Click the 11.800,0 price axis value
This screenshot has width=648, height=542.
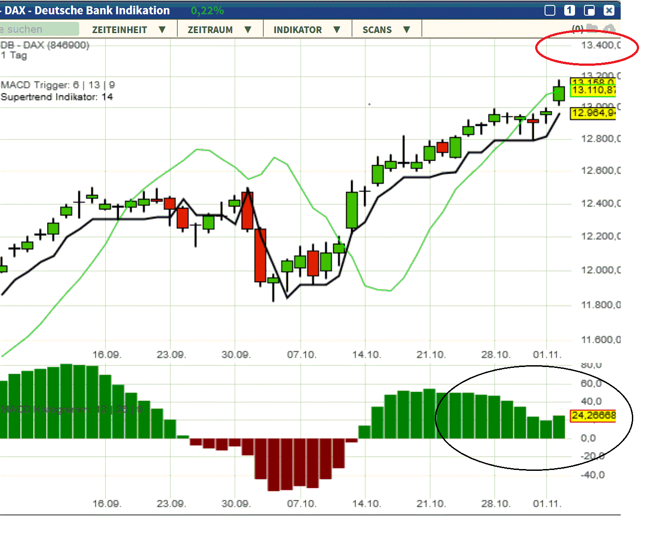[601, 305]
